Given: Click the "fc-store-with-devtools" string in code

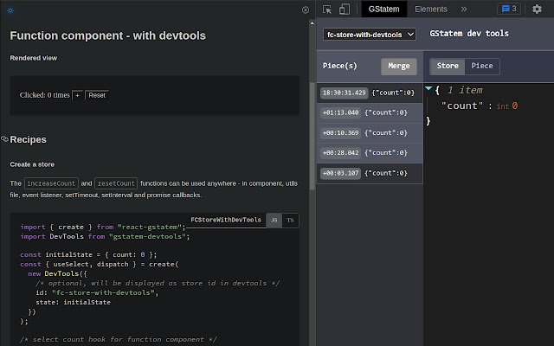Looking at the screenshot, I should [x=103, y=292].
